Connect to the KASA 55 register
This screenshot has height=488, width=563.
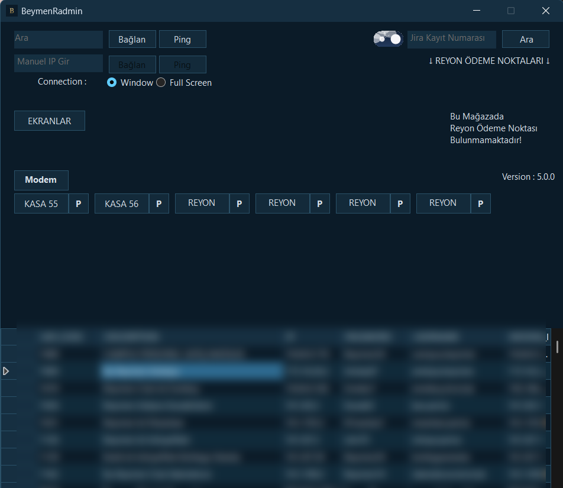coord(41,203)
